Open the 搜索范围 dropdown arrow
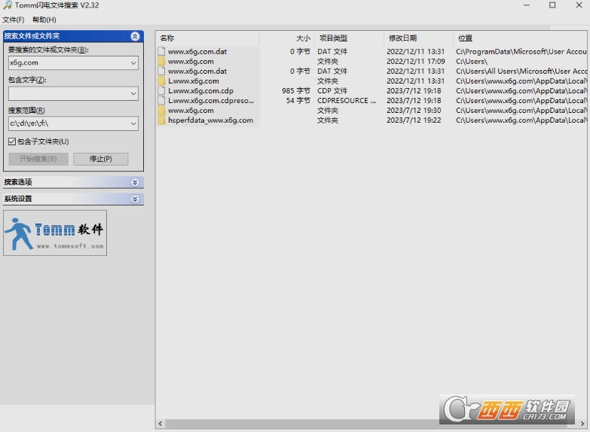 [133, 123]
